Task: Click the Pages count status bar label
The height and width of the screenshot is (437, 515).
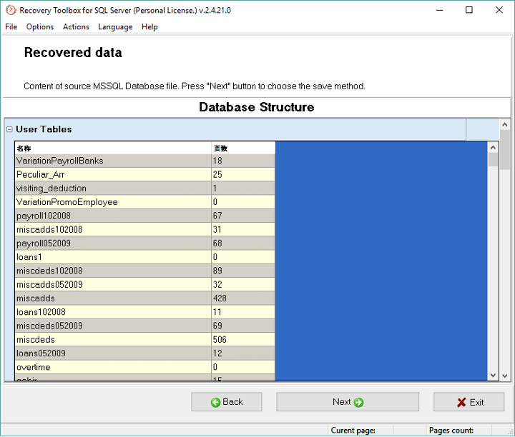Action: coord(451,430)
